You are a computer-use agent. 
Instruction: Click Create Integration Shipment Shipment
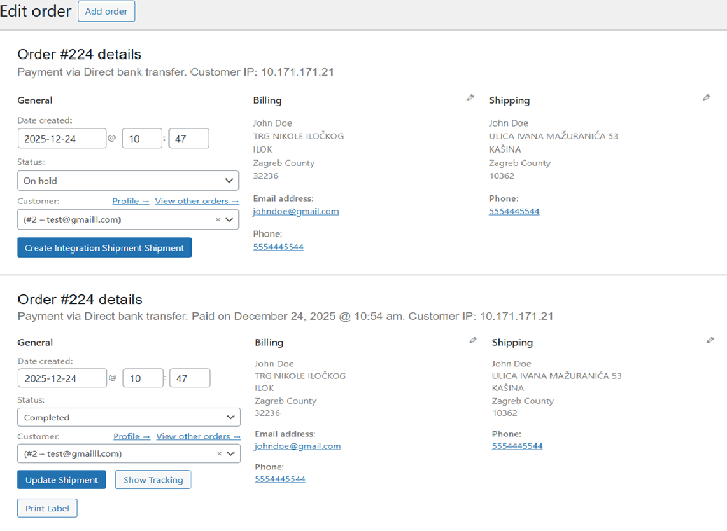tap(104, 247)
